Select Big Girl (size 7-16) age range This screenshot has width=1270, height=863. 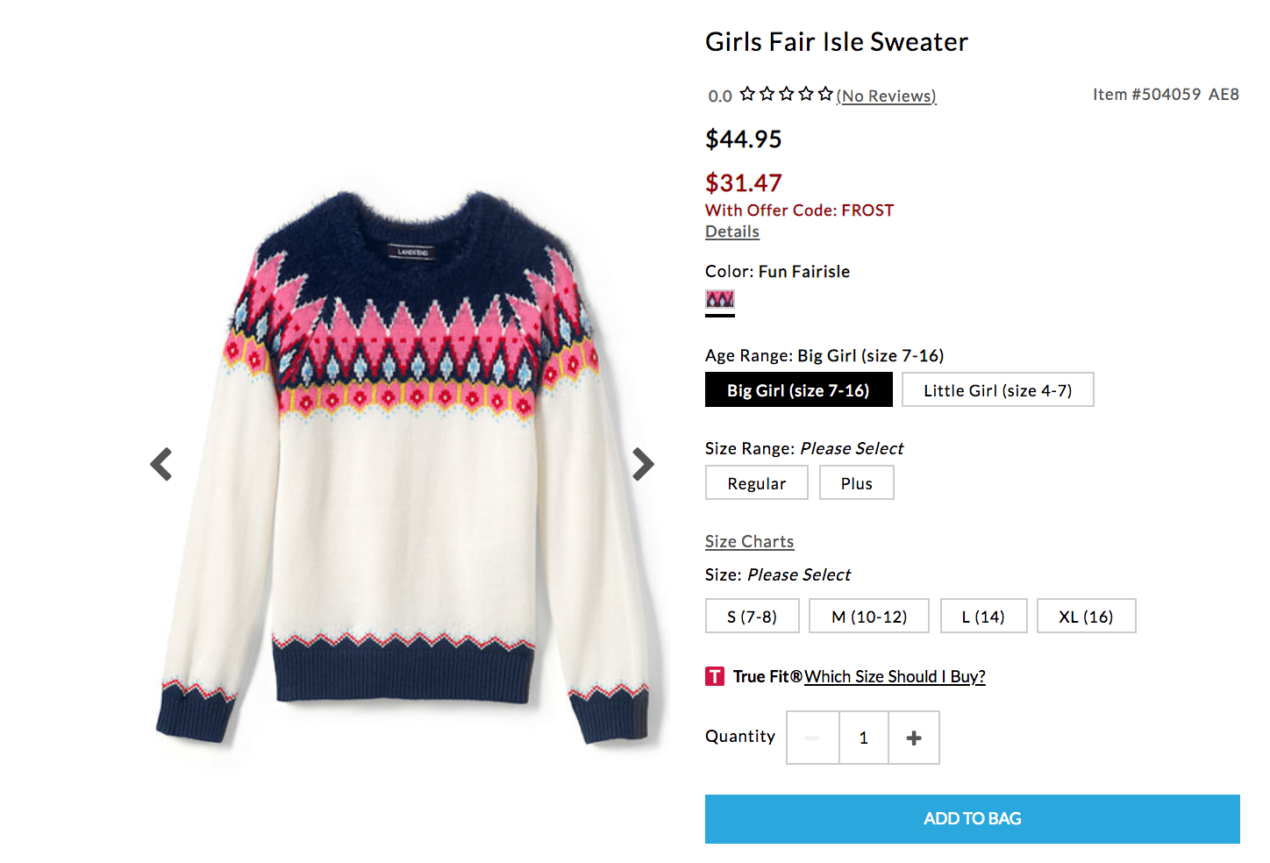click(x=798, y=390)
